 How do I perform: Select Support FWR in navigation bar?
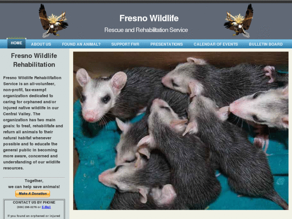pyautogui.click(x=125, y=44)
